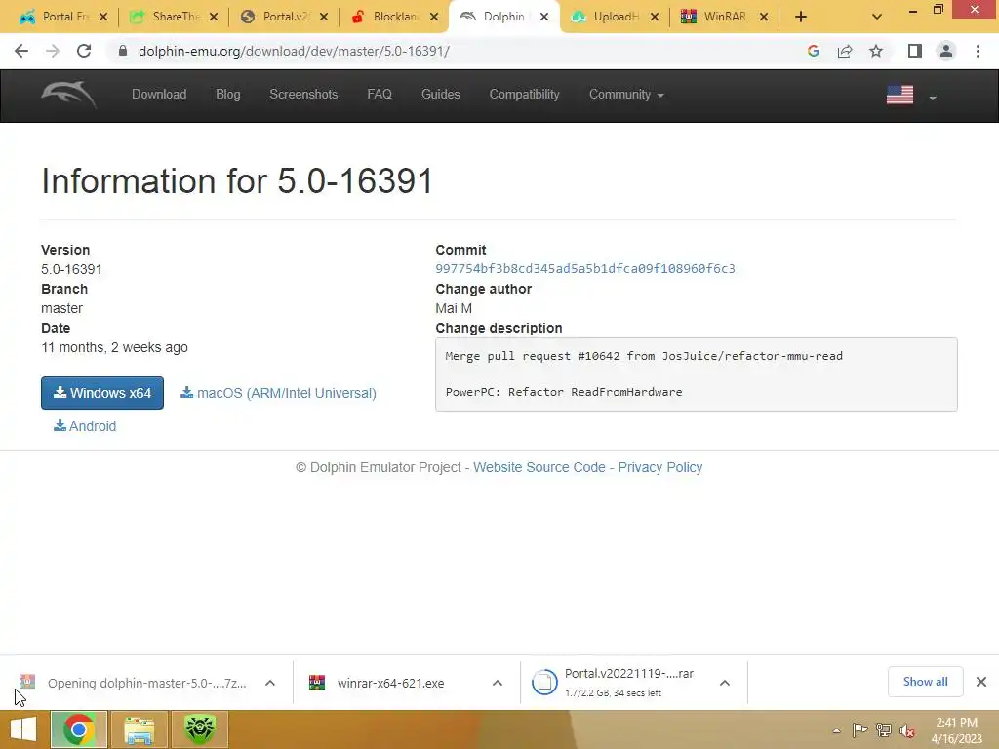Open the language selector caret
Viewport: 999px width, 749px height.
pos(933,98)
